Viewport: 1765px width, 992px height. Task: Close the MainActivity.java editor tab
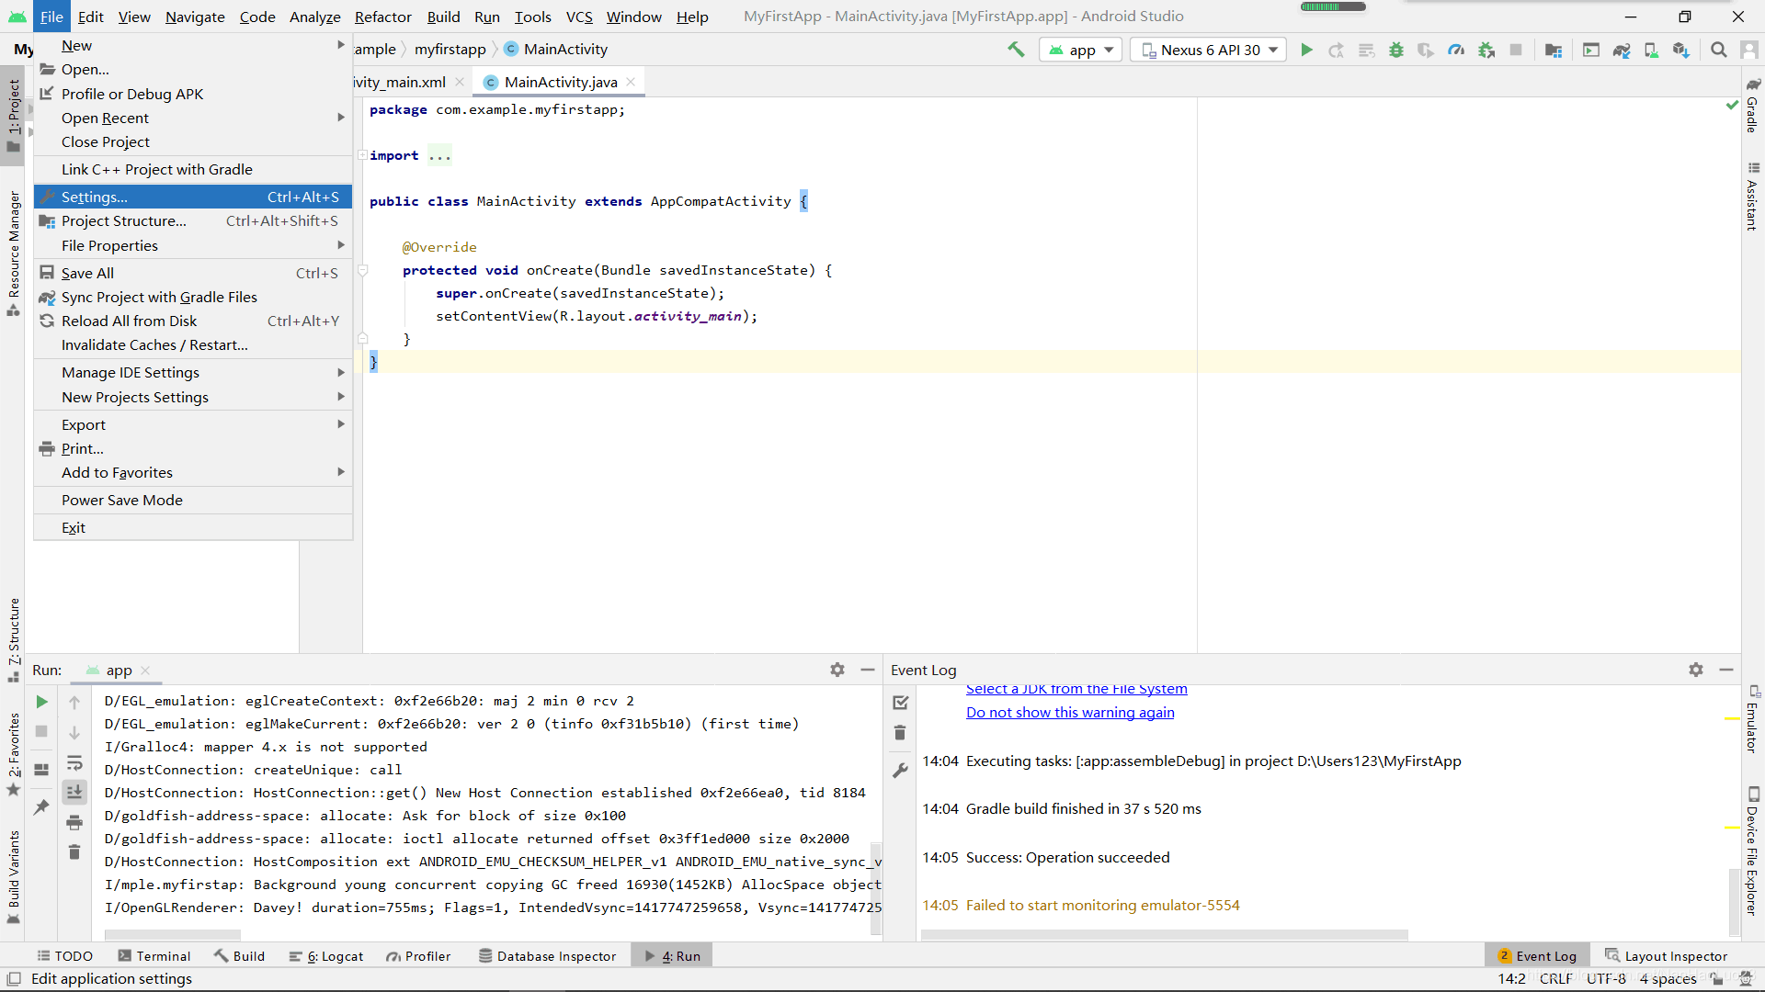point(631,82)
